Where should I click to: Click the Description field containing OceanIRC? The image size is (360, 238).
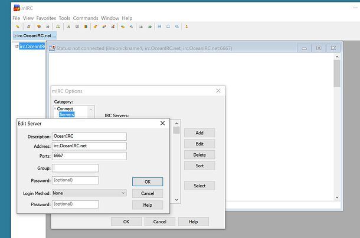89,137
